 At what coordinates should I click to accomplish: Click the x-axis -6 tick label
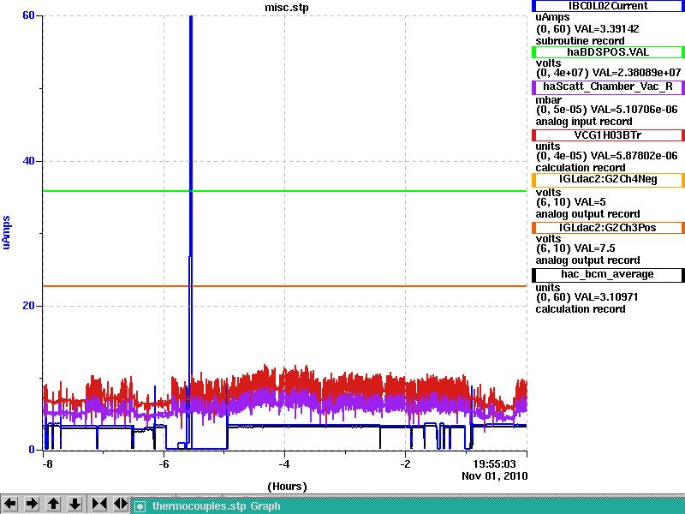pyautogui.click(x=164, y=464)
